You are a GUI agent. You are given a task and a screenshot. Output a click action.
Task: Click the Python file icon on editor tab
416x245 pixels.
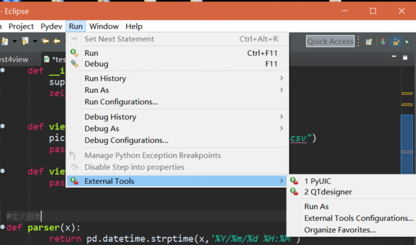(x=47, y=59)
